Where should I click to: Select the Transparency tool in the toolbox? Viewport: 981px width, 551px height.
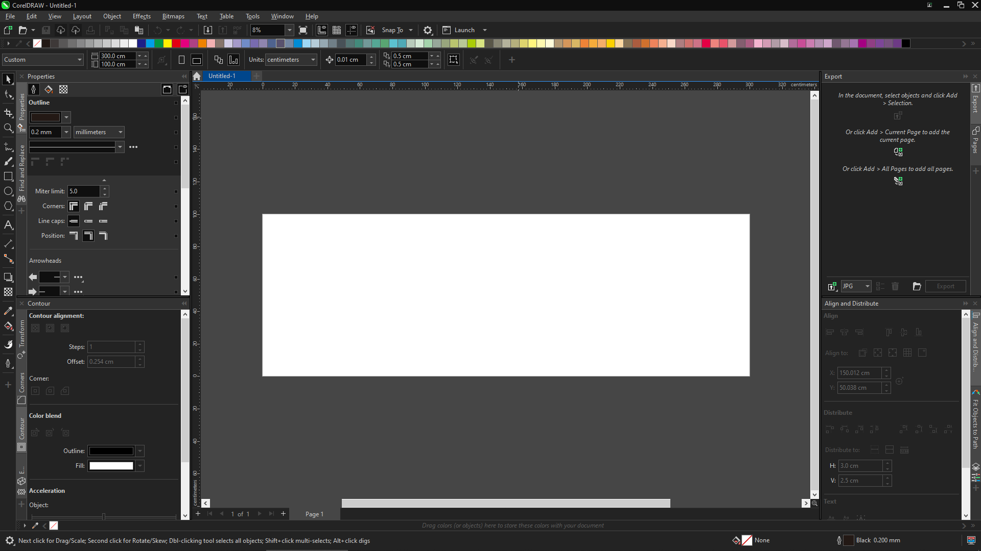pos(8,292)
